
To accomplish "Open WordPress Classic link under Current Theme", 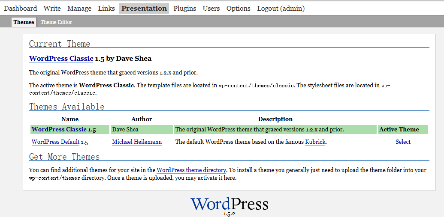I will [x=61, y=59].
